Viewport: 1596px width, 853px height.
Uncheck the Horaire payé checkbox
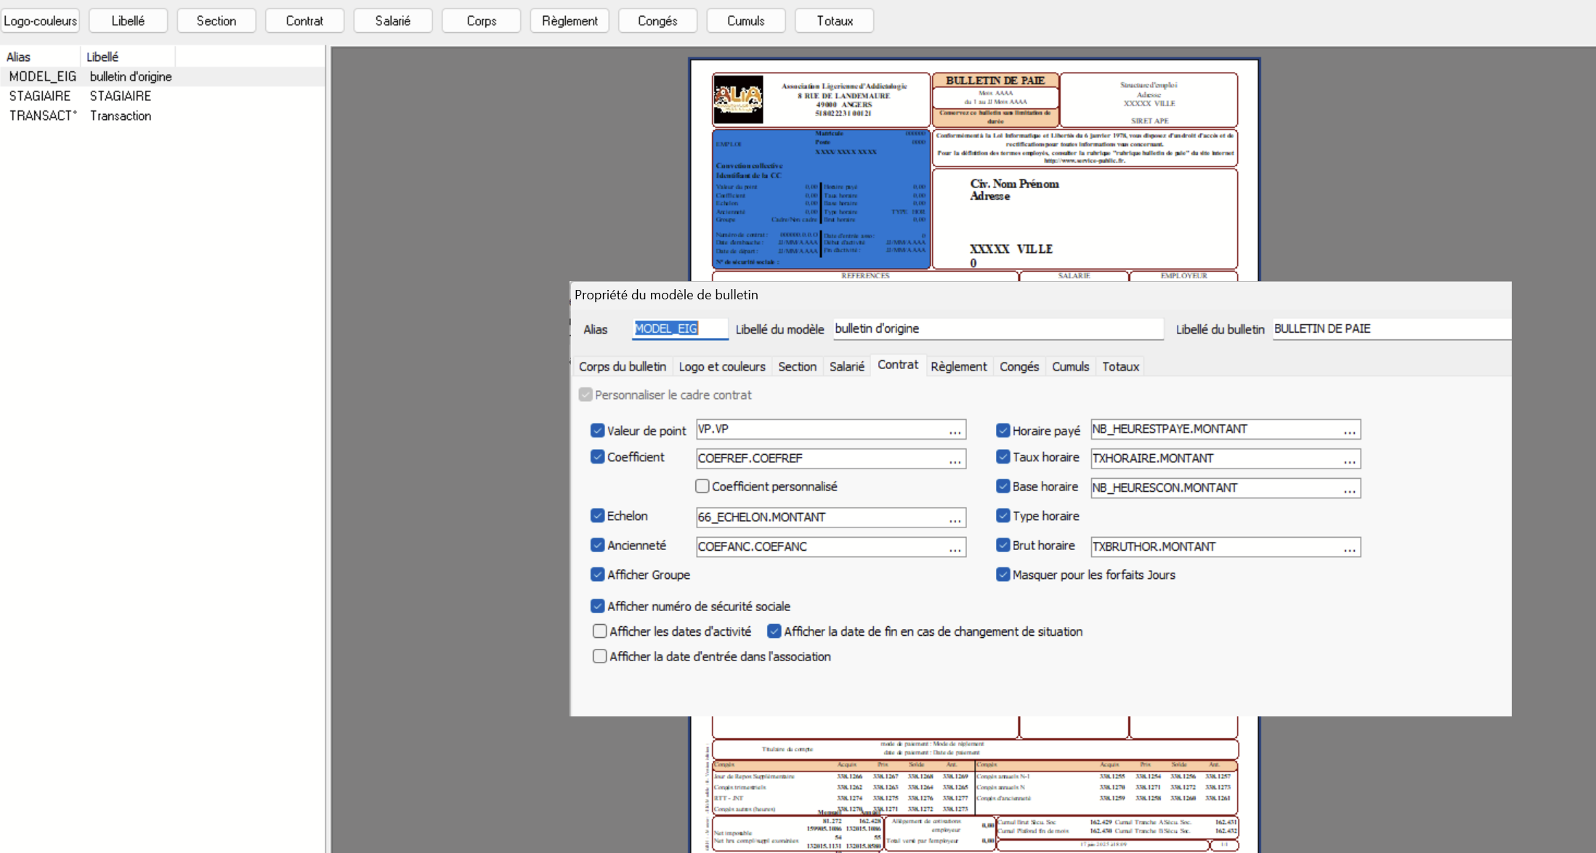1003,430
